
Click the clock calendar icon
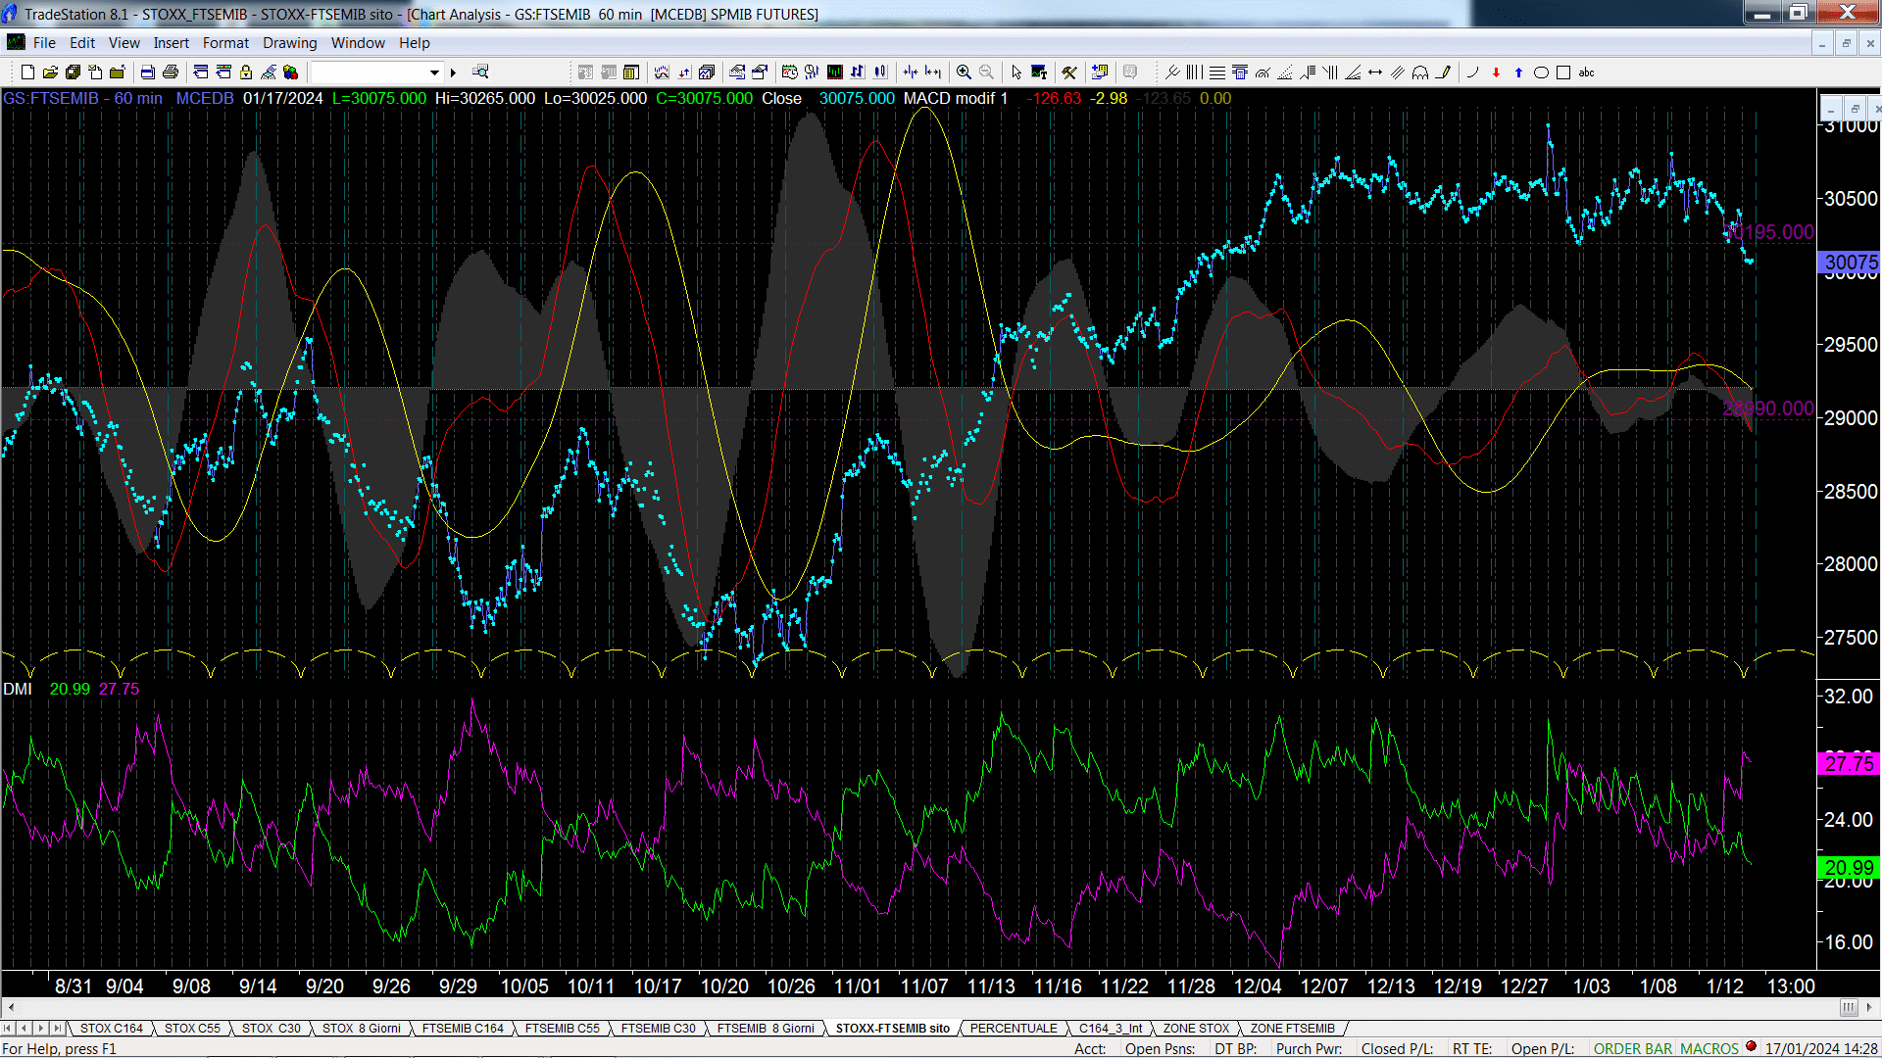[789, 72]
